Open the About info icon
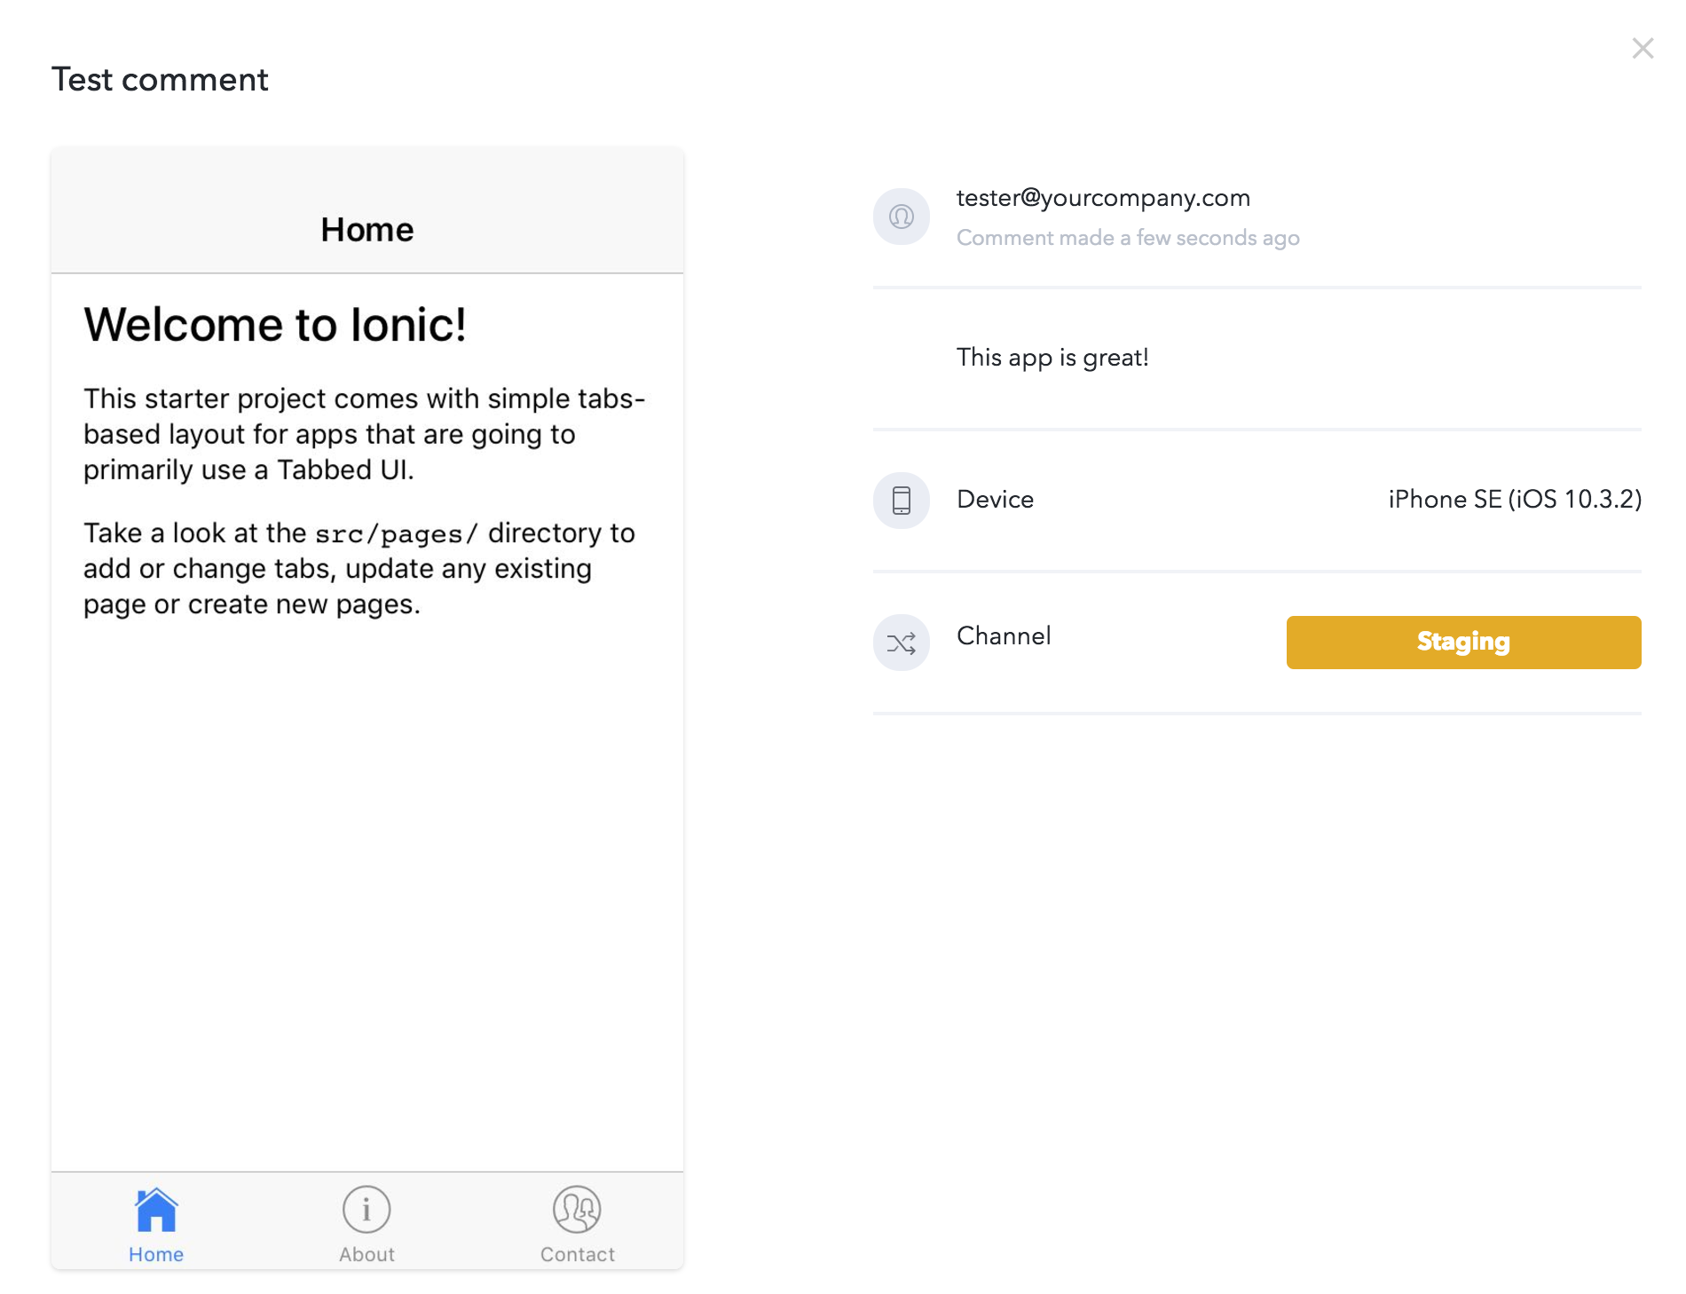Screen dimensions: 1686x1294 (x=366, y=1210)
